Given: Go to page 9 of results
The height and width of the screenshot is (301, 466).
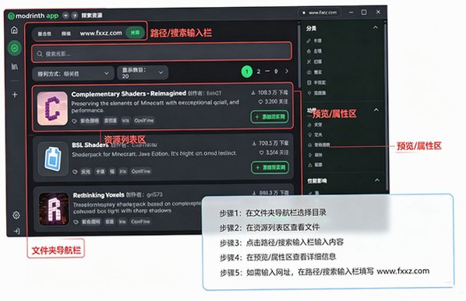Looking at the screenshot, I should pos(276,72).
